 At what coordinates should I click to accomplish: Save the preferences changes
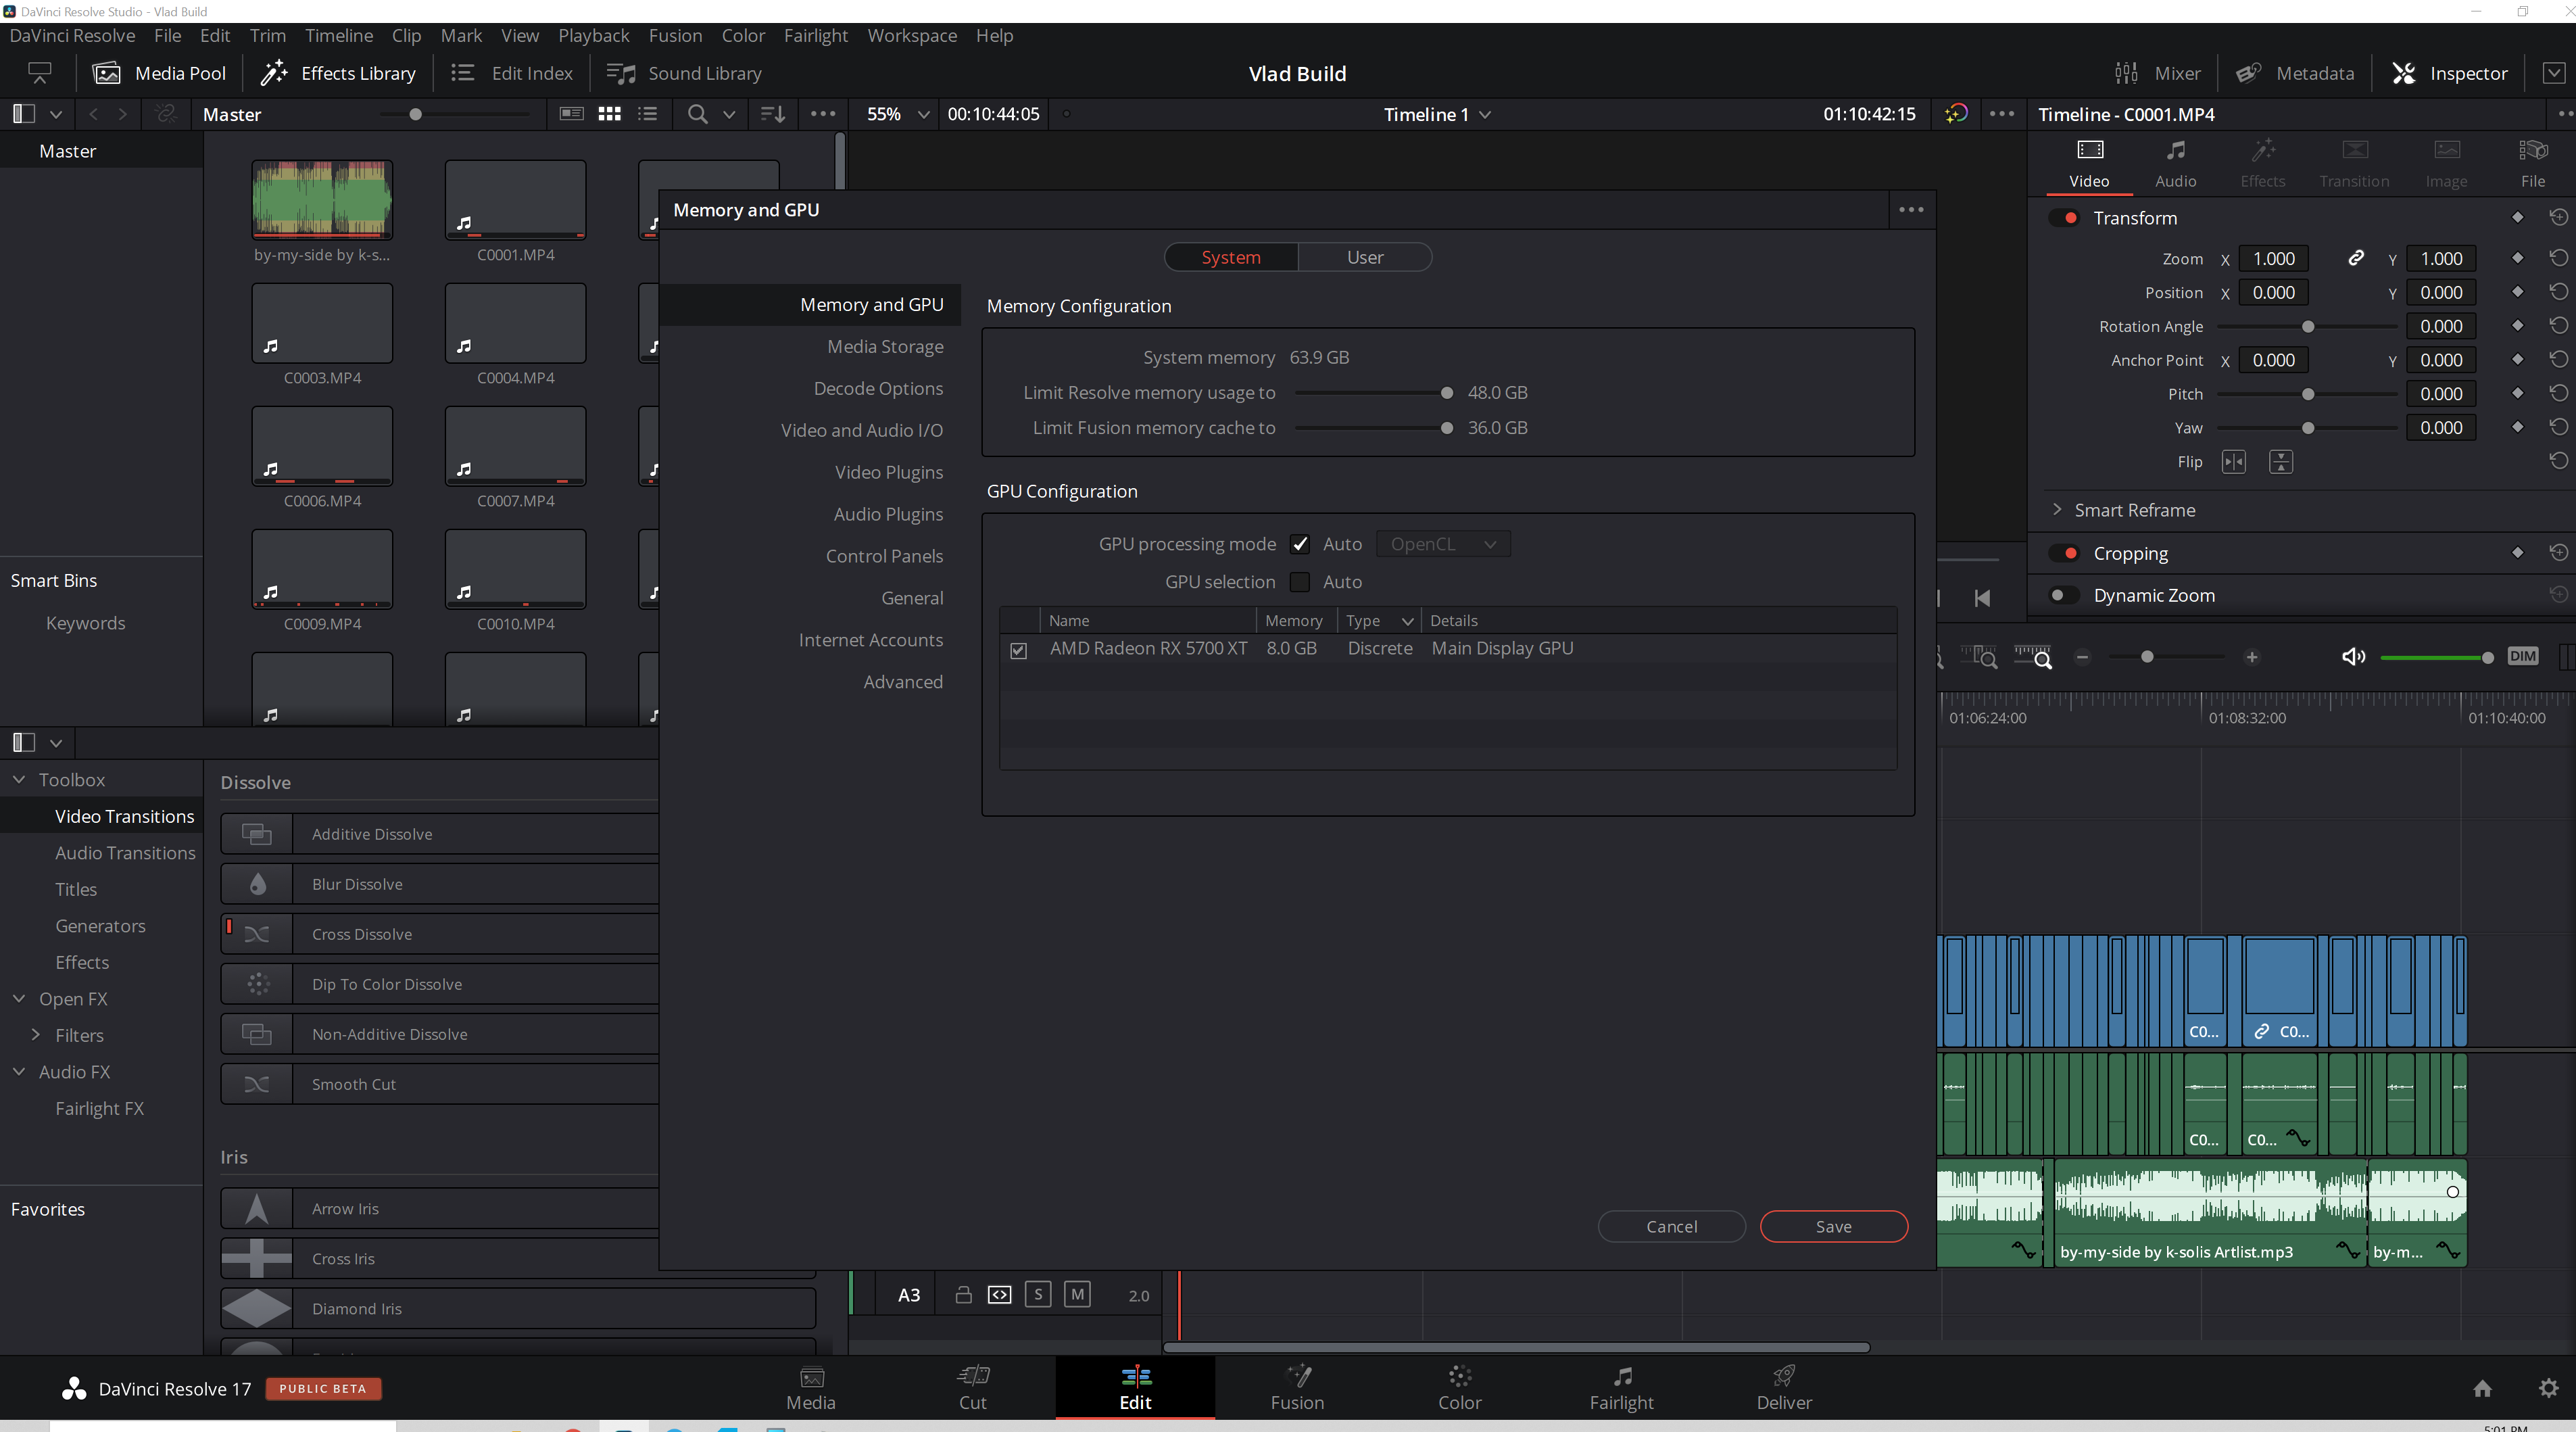1833,1226
